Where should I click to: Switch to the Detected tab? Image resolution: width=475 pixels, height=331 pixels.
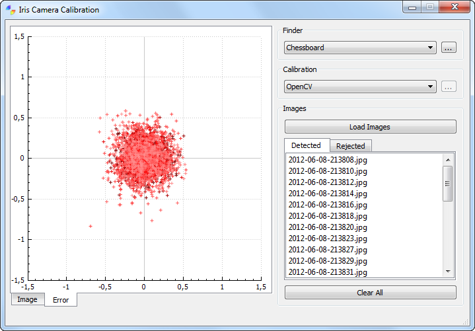pyautogui.click(x=307, y=145)
